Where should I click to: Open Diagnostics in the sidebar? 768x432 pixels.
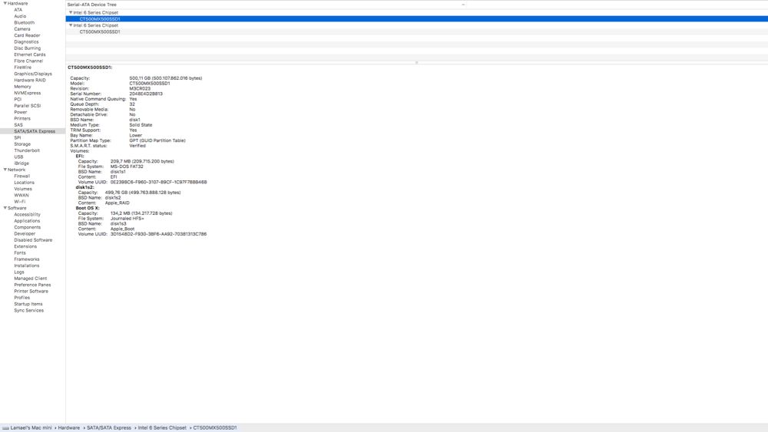(26, 41)
